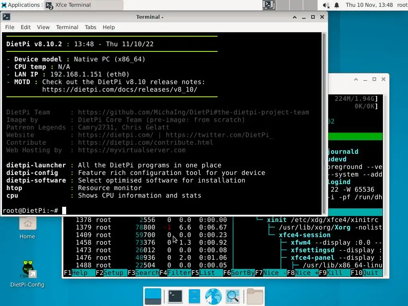The height and width of the screenshot is (306, 408).
Task: Select the htop row for PID 1378
Action: pos(223,220)
